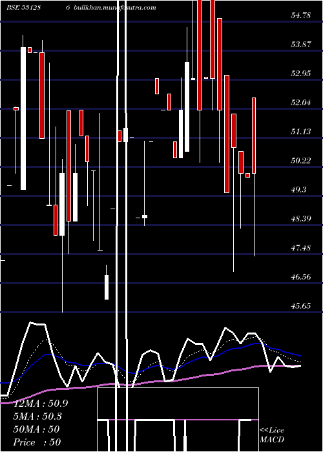Click the bullkhan.munafasutra.com watermark text
This screenshot has height=452, width=323.
pyautogui.click(x=115, y=8)
